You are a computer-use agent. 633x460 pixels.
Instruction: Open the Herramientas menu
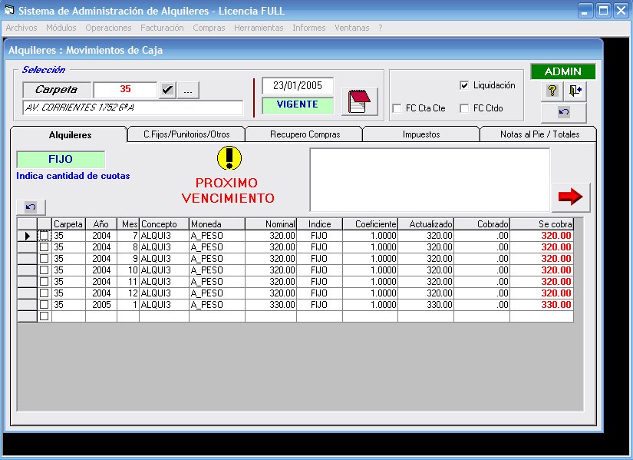pos(259,28)
